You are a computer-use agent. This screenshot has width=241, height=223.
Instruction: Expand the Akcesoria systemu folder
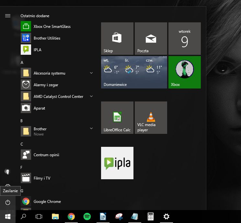pos(91,73)
